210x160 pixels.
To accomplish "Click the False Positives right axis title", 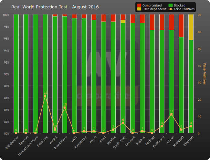I will tap(204, 74).
